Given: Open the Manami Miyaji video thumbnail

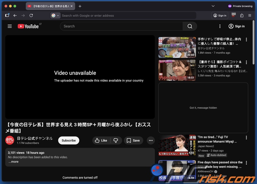Looking at the screenshot, I should (x=177, y=145).
